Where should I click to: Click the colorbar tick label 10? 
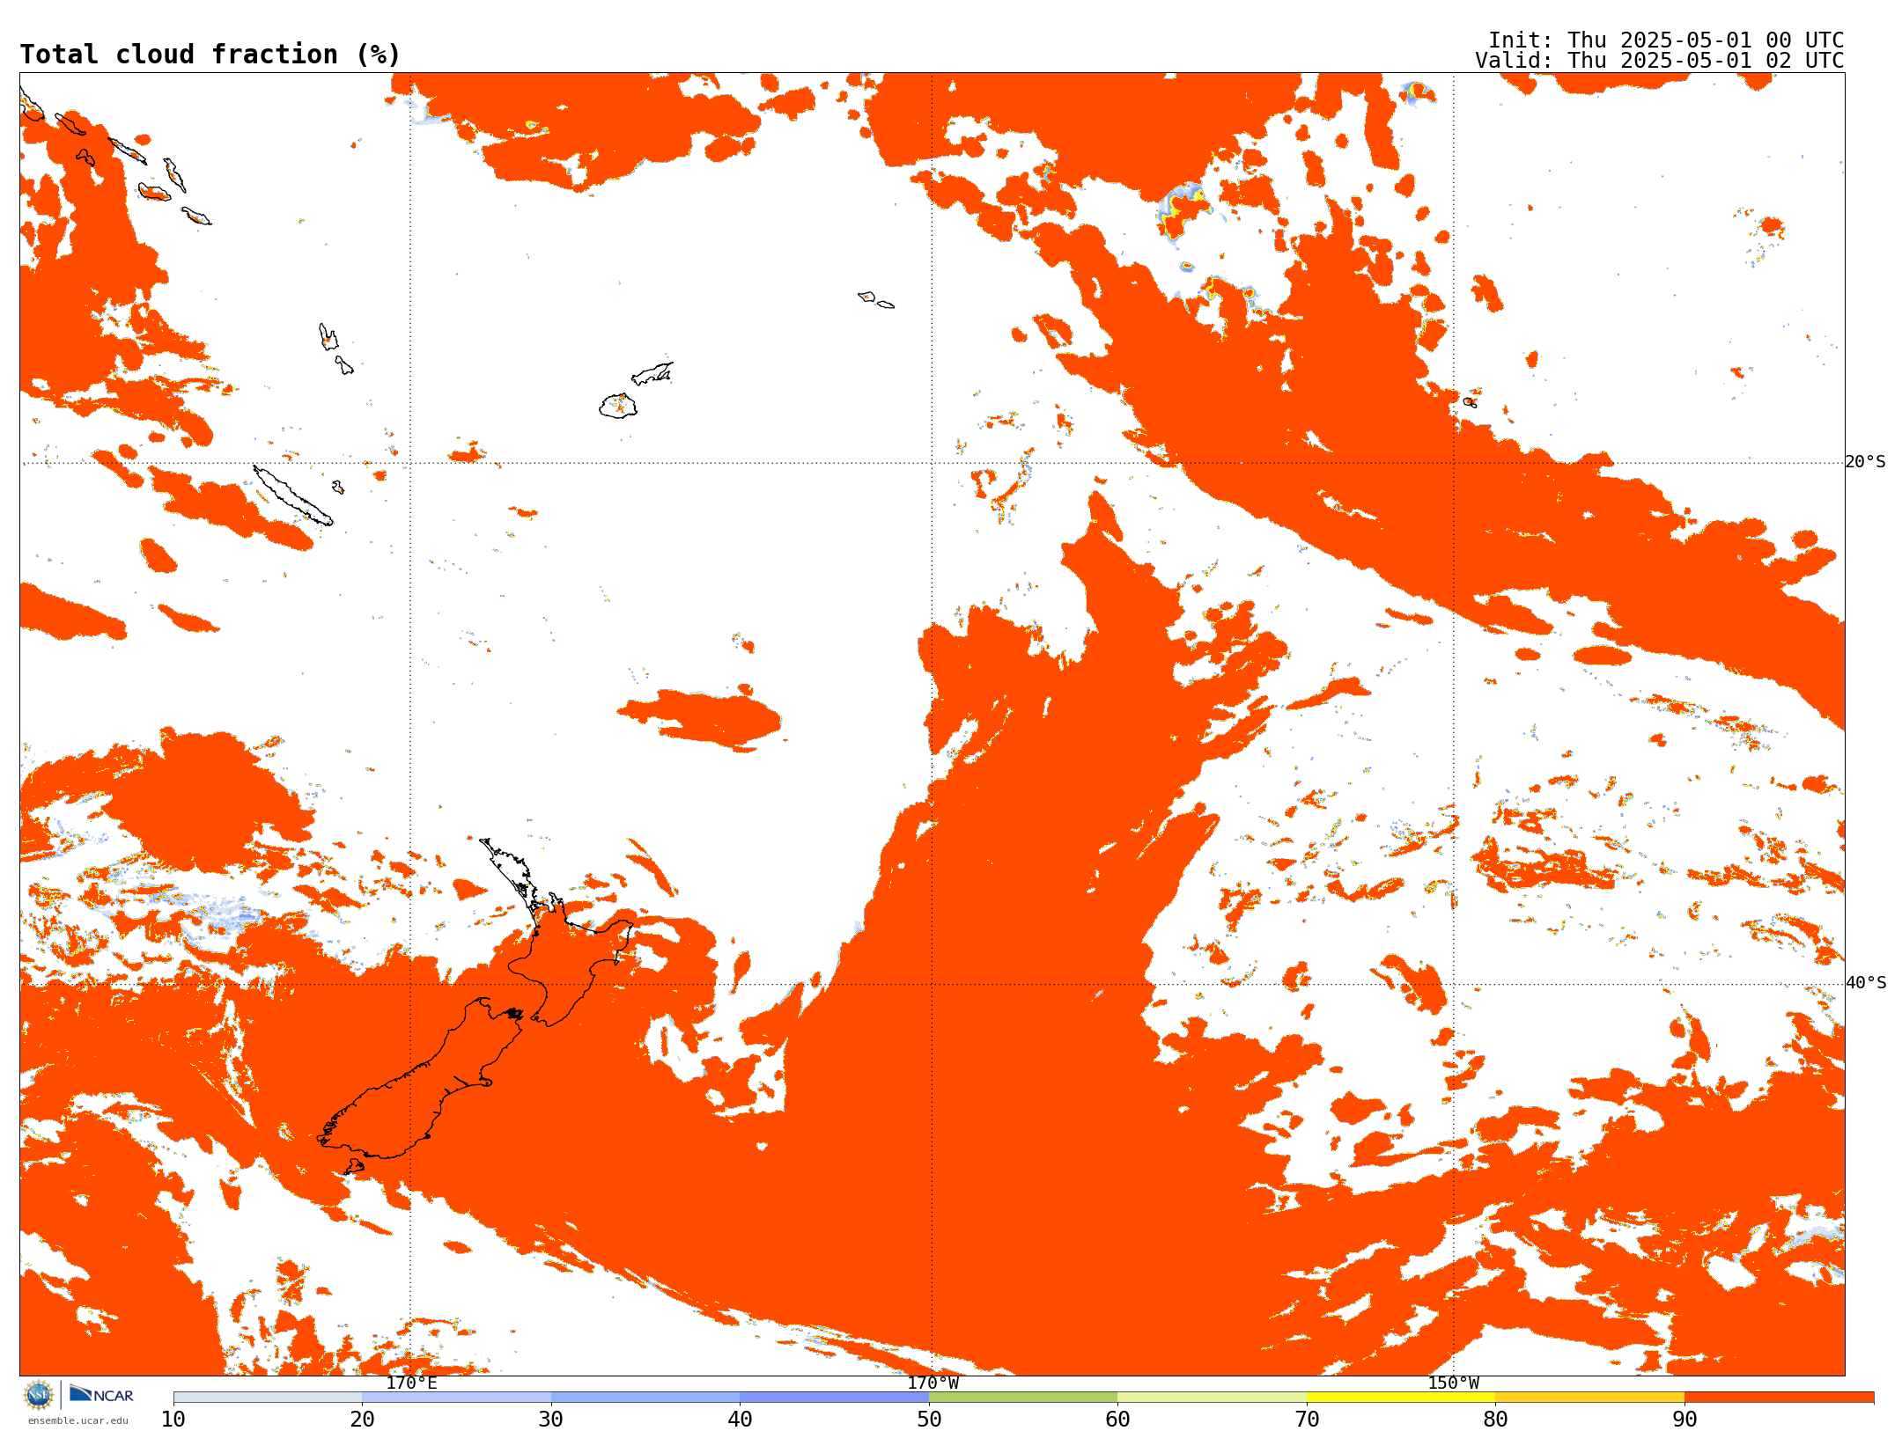[x=173, y=1419]
